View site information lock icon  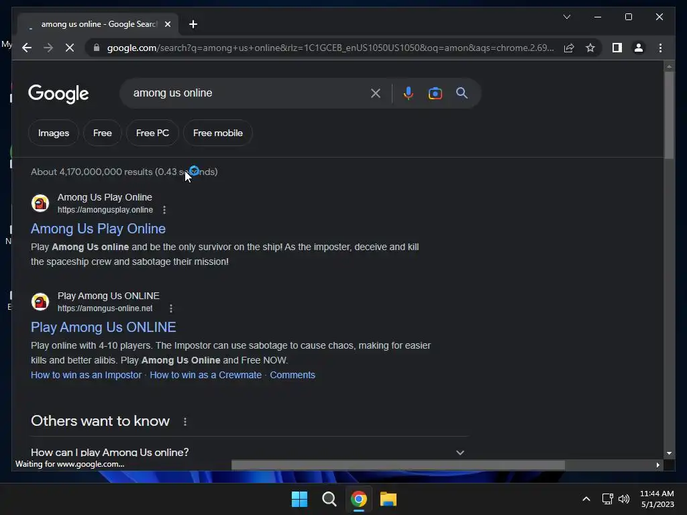(x=97, y=48)
